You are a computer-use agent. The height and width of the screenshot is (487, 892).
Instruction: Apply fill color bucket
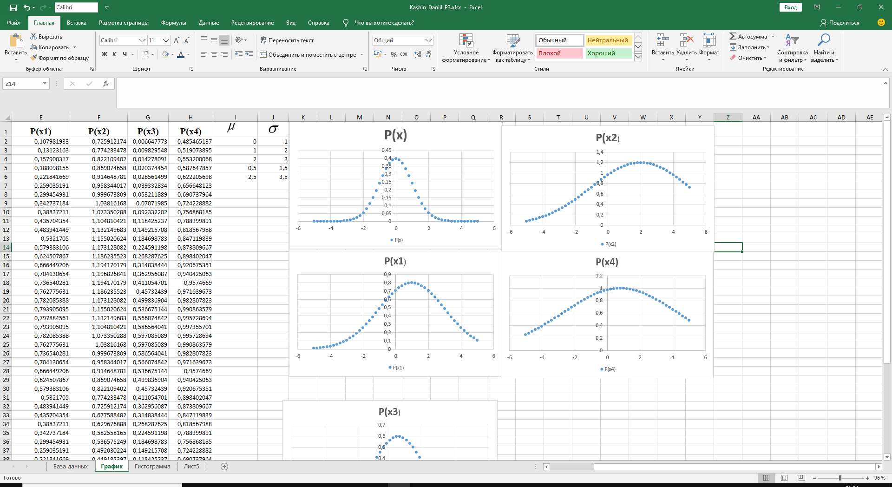pyautogui.click(x=165, y=54)
